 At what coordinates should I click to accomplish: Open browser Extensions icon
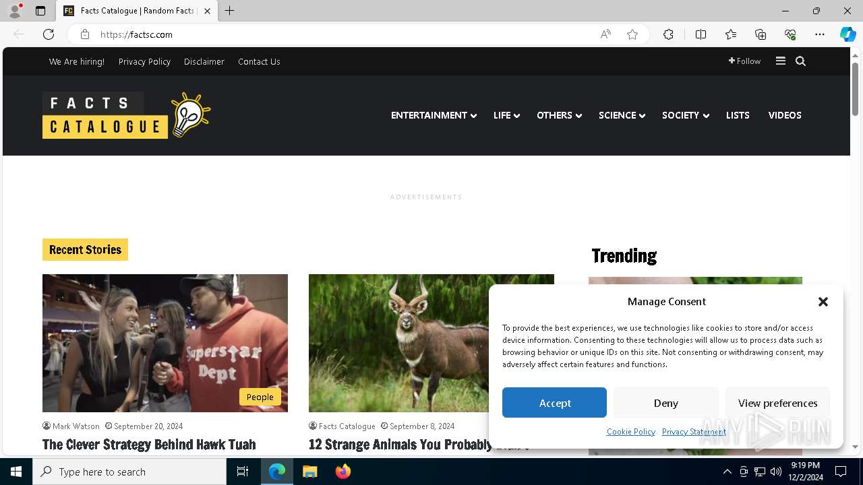click(668, 34)
